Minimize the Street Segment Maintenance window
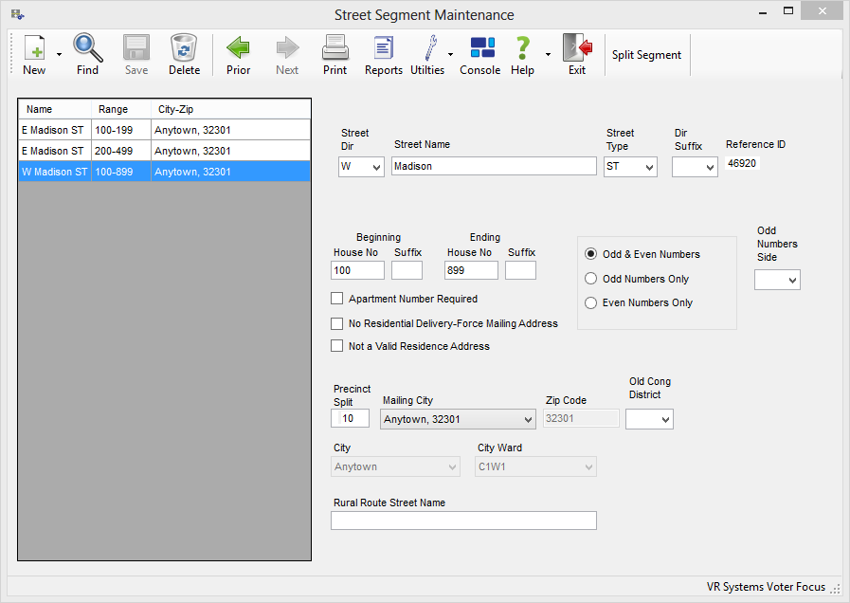The width and height of the screenshot is (850, 603). click(763, 12)
